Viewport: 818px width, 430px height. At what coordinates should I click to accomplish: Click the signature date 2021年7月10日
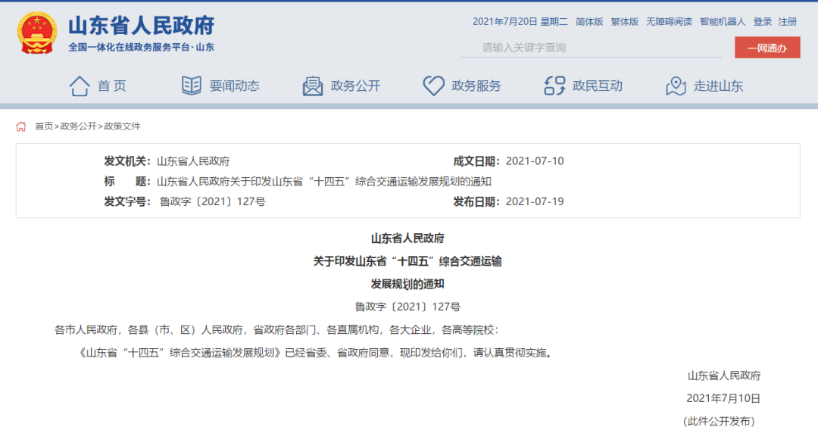click(x=723, y=398)
